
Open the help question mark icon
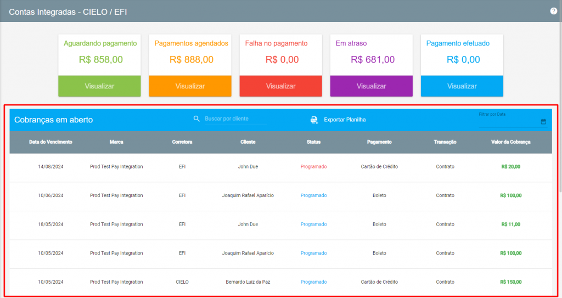point(553,11)
